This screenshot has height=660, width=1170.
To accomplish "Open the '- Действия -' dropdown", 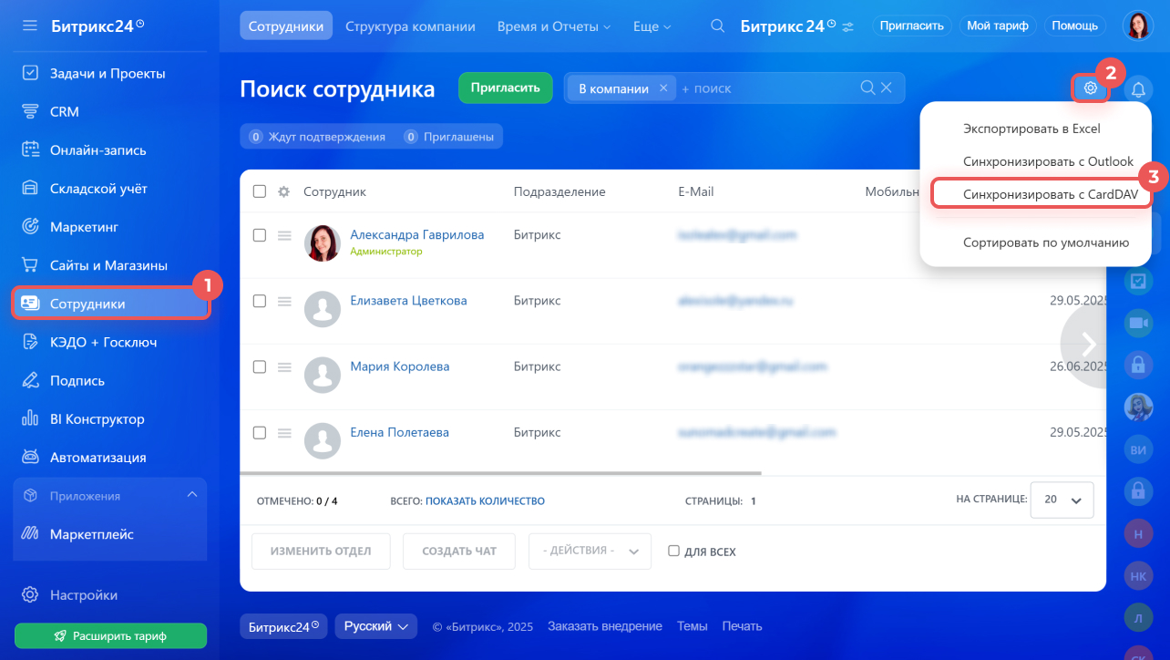I will (x=590, y=552).
